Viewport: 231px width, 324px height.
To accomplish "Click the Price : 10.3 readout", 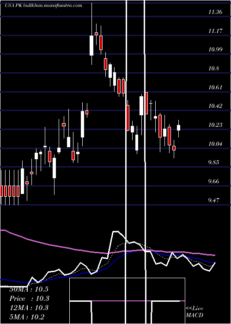I will [x=29, y=299].
